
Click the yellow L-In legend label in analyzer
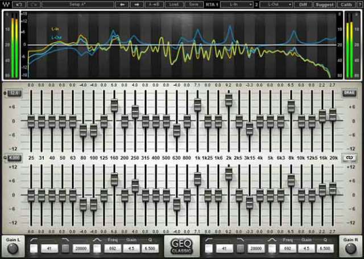tap(55, 29)
